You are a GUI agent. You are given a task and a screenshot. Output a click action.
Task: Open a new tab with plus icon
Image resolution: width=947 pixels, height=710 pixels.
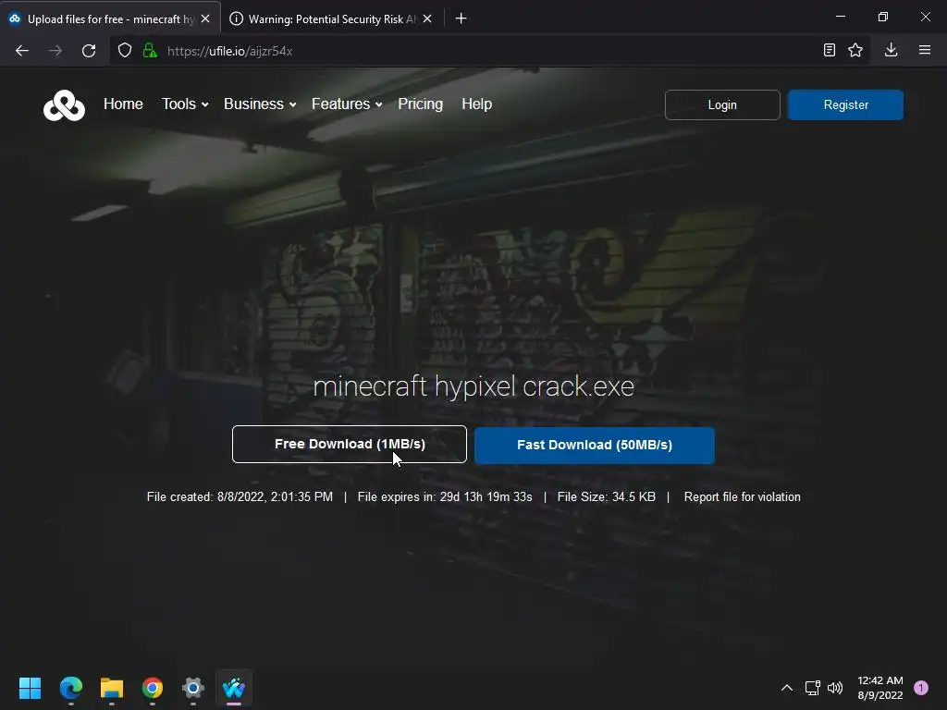click(x=461, y=18)
